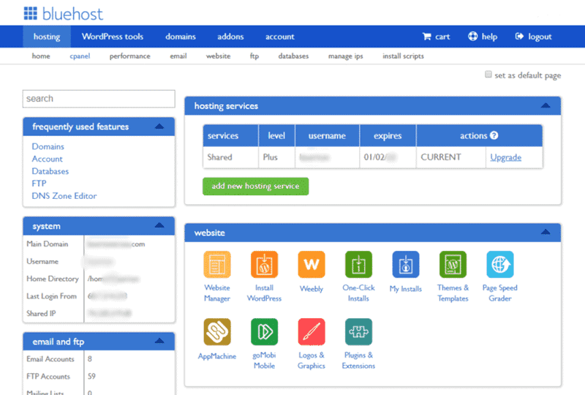The height and width of the screenshot is (395, 585).
Task: Open the Website Manager icon
Action: (217, 264)
